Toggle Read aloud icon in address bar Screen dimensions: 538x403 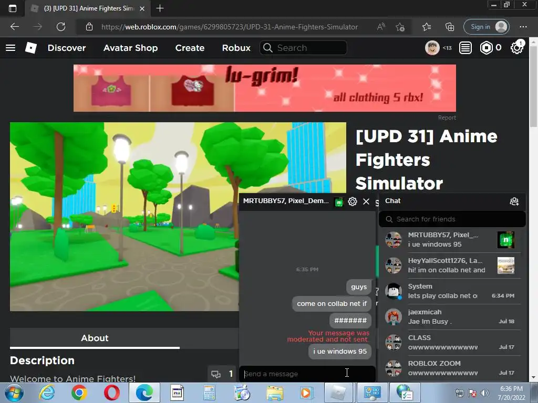[381, 27]
